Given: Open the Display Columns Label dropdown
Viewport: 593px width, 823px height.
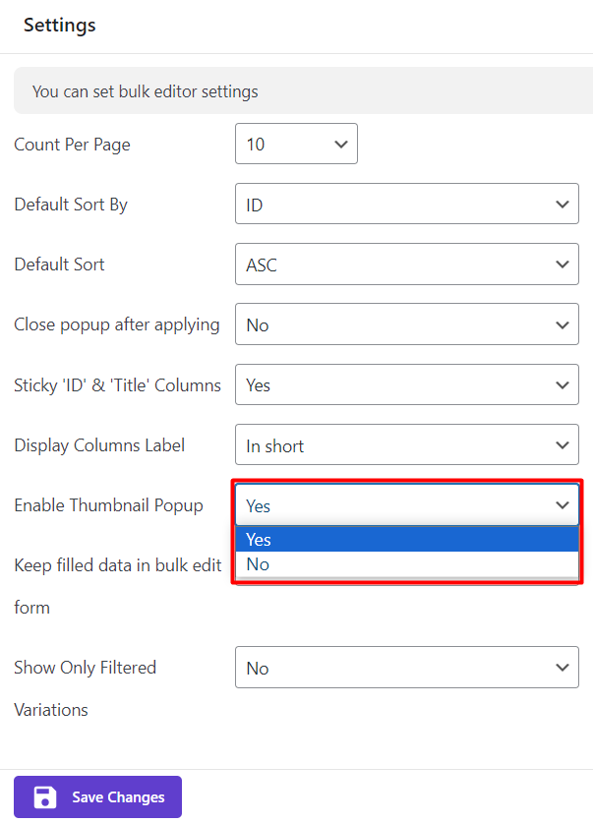Looking at the screenshot, I should [x=406, y=445].
